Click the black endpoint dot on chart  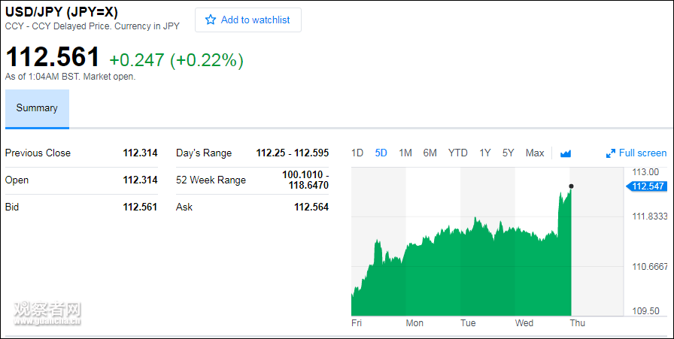coord(572,186)
